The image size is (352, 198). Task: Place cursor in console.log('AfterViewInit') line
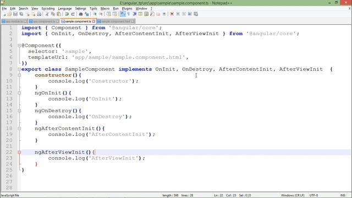click(x=97, y=158)
